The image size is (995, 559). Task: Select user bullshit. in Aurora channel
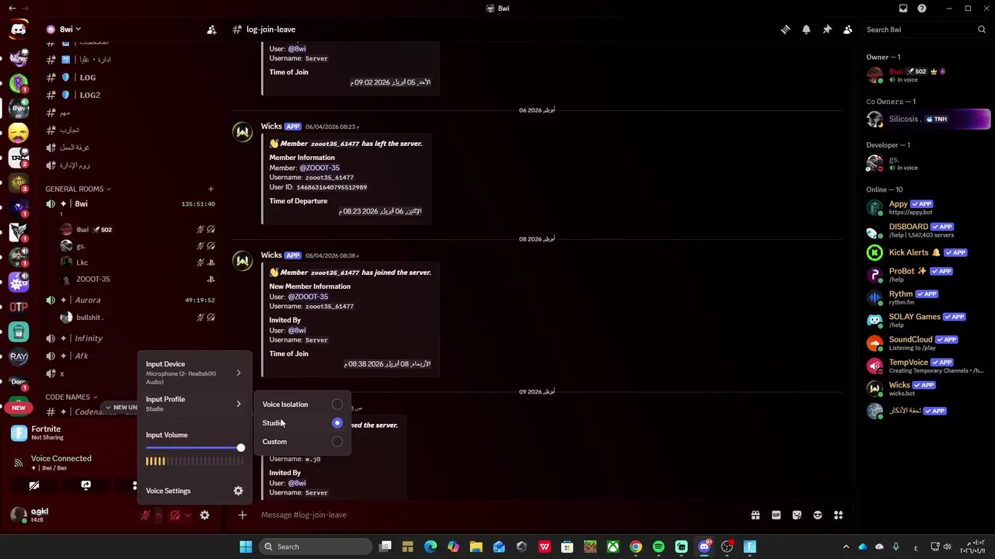(x=136, y=317)
